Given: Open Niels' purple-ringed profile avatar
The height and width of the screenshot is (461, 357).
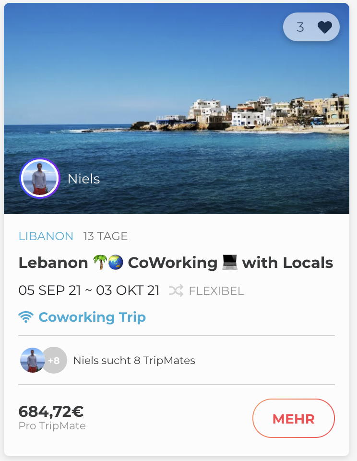Looking at the screenshot, I should point(39,178).
